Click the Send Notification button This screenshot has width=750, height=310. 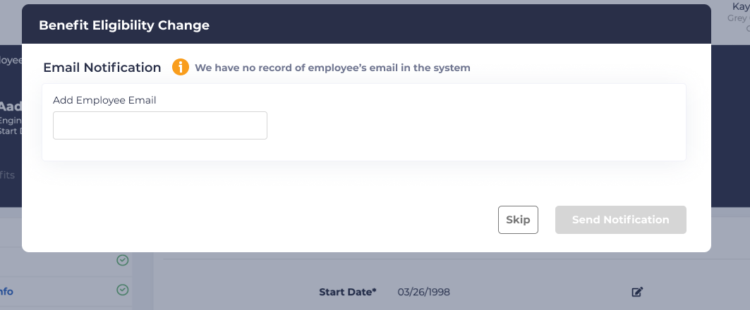(x=620, y=220)
